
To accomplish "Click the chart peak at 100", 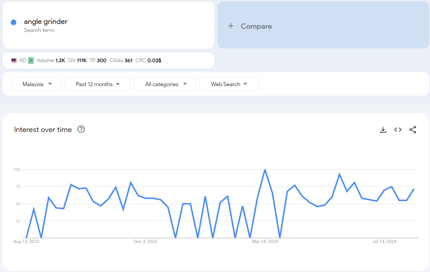I will [x=265, y=170].
